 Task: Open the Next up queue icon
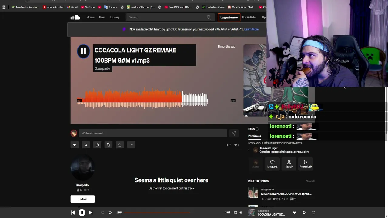click(x=313, y=213)
